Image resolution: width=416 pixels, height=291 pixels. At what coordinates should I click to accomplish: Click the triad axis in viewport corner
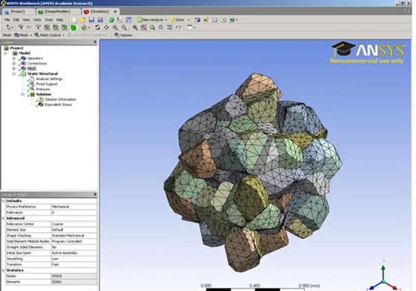(383, 279)
